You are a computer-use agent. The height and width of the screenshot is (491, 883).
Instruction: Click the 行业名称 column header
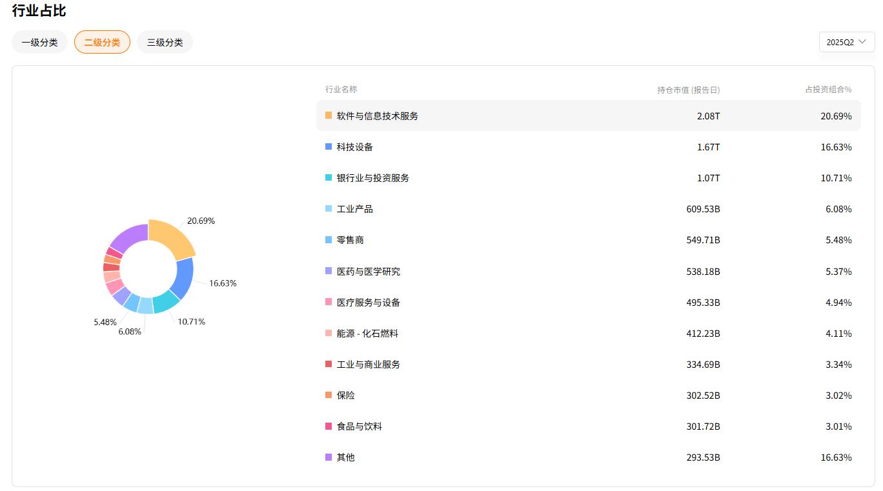point(341,90)
